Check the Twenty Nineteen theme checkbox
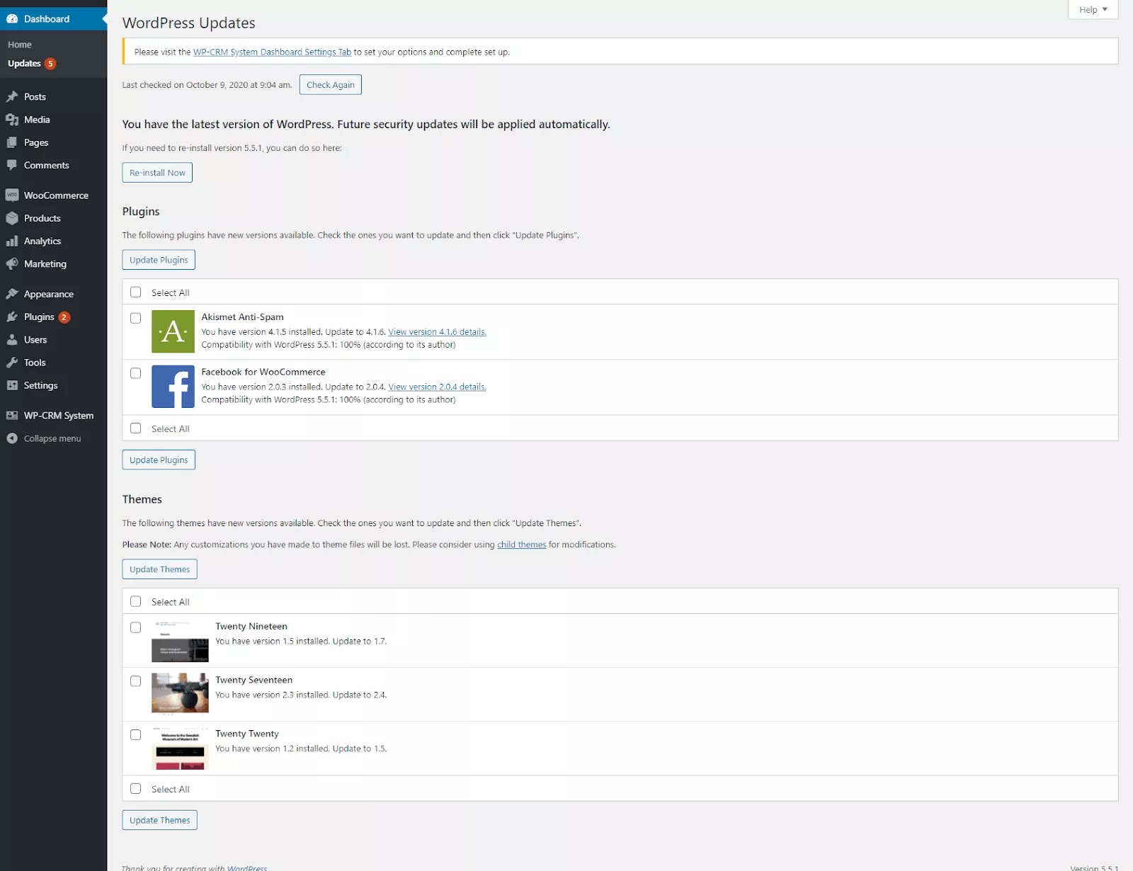 [x=136, y=627]
